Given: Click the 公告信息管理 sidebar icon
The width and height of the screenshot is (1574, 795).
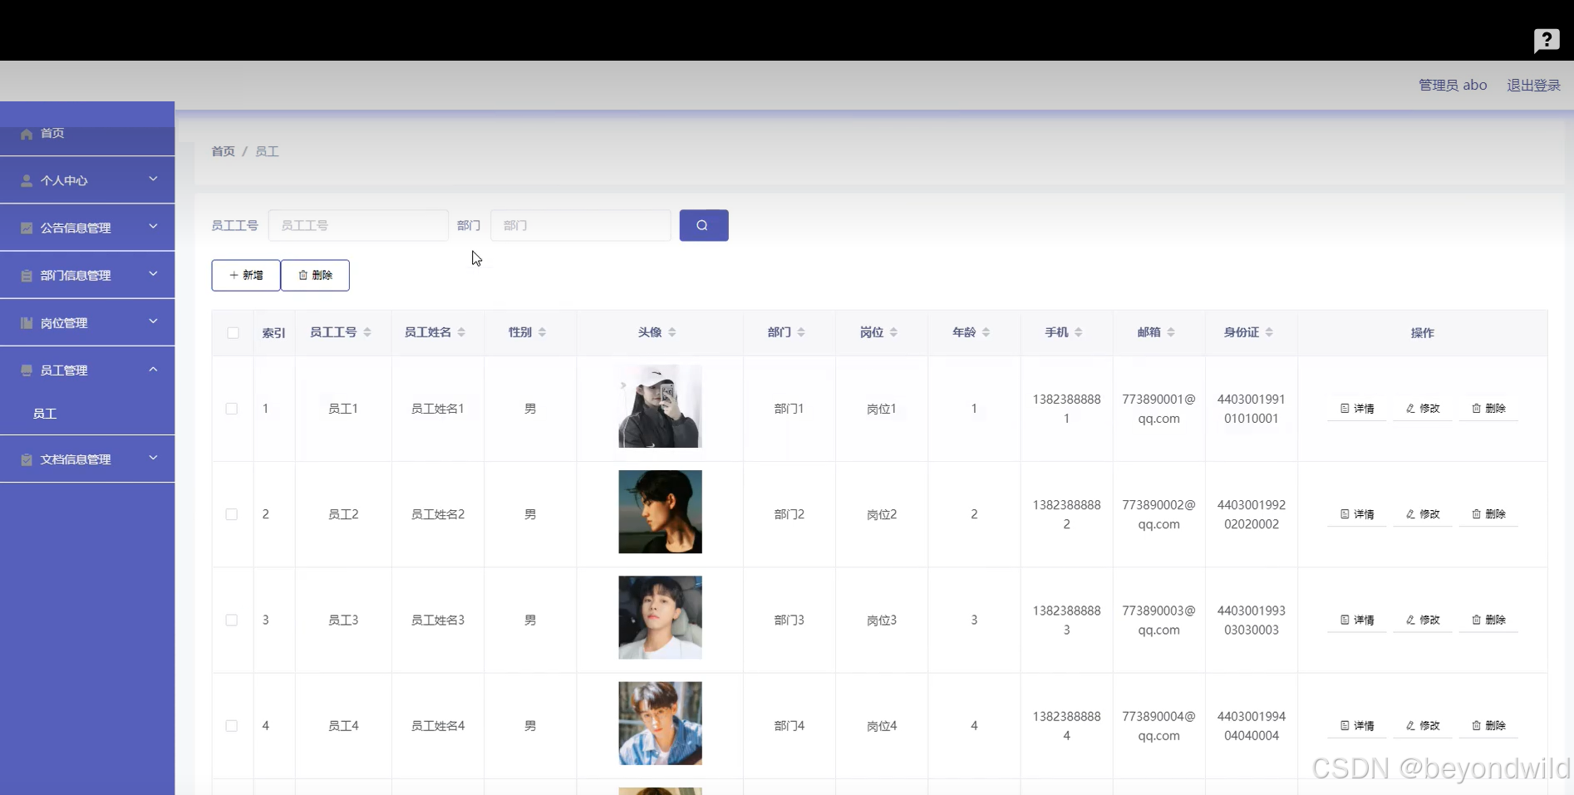Looking at the screenshot, I should point(27,228).
